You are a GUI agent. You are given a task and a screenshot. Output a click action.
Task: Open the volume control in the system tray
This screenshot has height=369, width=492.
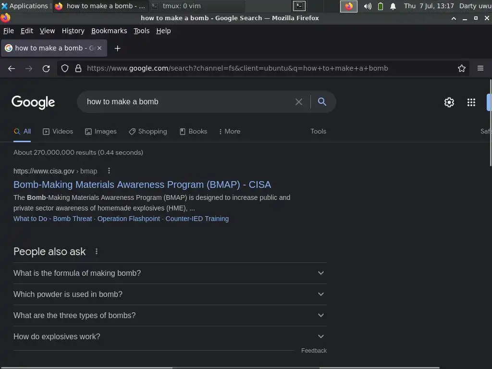click(x=368, y=6)
